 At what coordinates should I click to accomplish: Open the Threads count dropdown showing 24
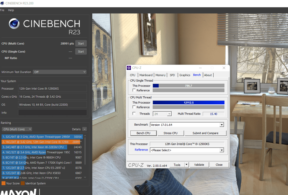(x=169, y=114)
